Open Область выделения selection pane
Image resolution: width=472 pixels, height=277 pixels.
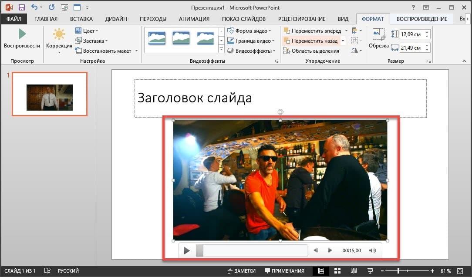(x=311, y=51)
